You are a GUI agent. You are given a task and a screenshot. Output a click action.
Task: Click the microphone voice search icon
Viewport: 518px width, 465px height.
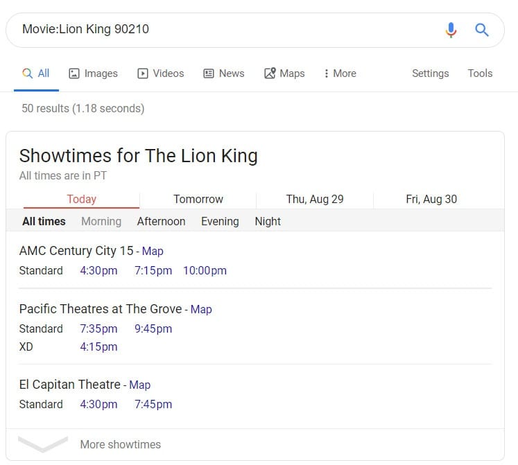point(451,30)
